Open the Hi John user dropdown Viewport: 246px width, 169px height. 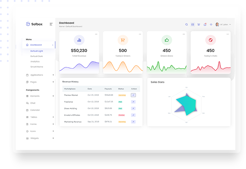coord(223,24)
